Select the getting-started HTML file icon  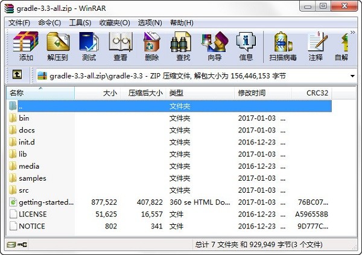pos(13,202)
